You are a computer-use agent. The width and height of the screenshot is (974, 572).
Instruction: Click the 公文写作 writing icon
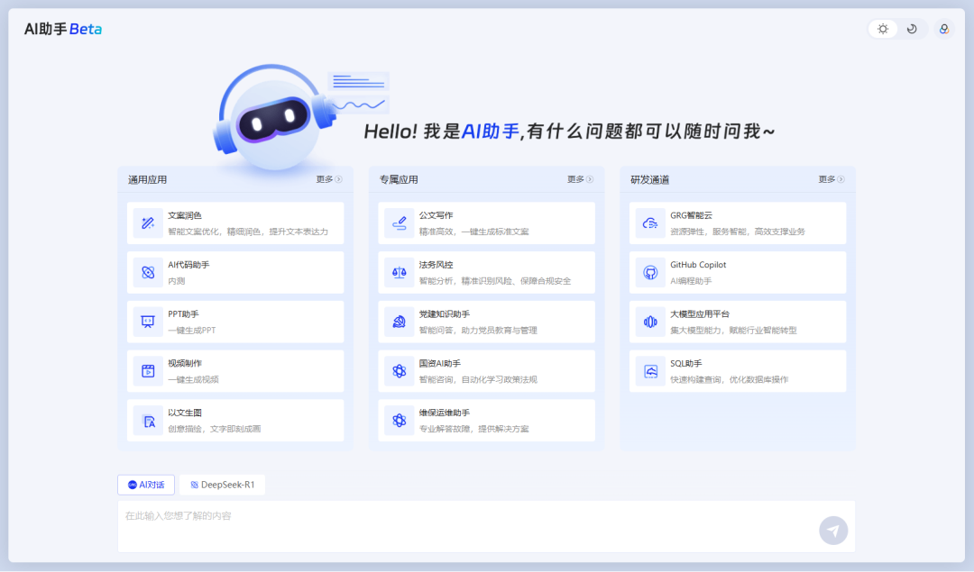coord(399,222)
